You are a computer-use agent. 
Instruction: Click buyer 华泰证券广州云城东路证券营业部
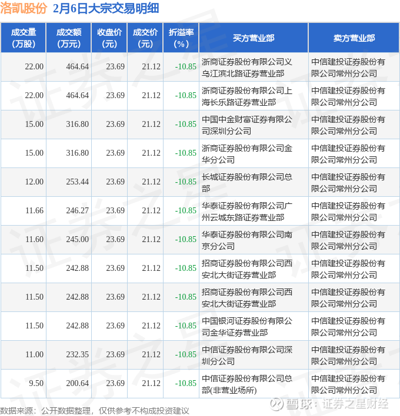pyautogui.click(x=247, y=212)
